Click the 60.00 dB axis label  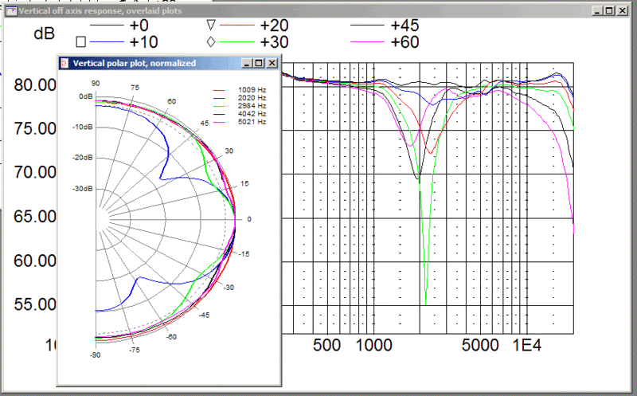coord(35,261)
